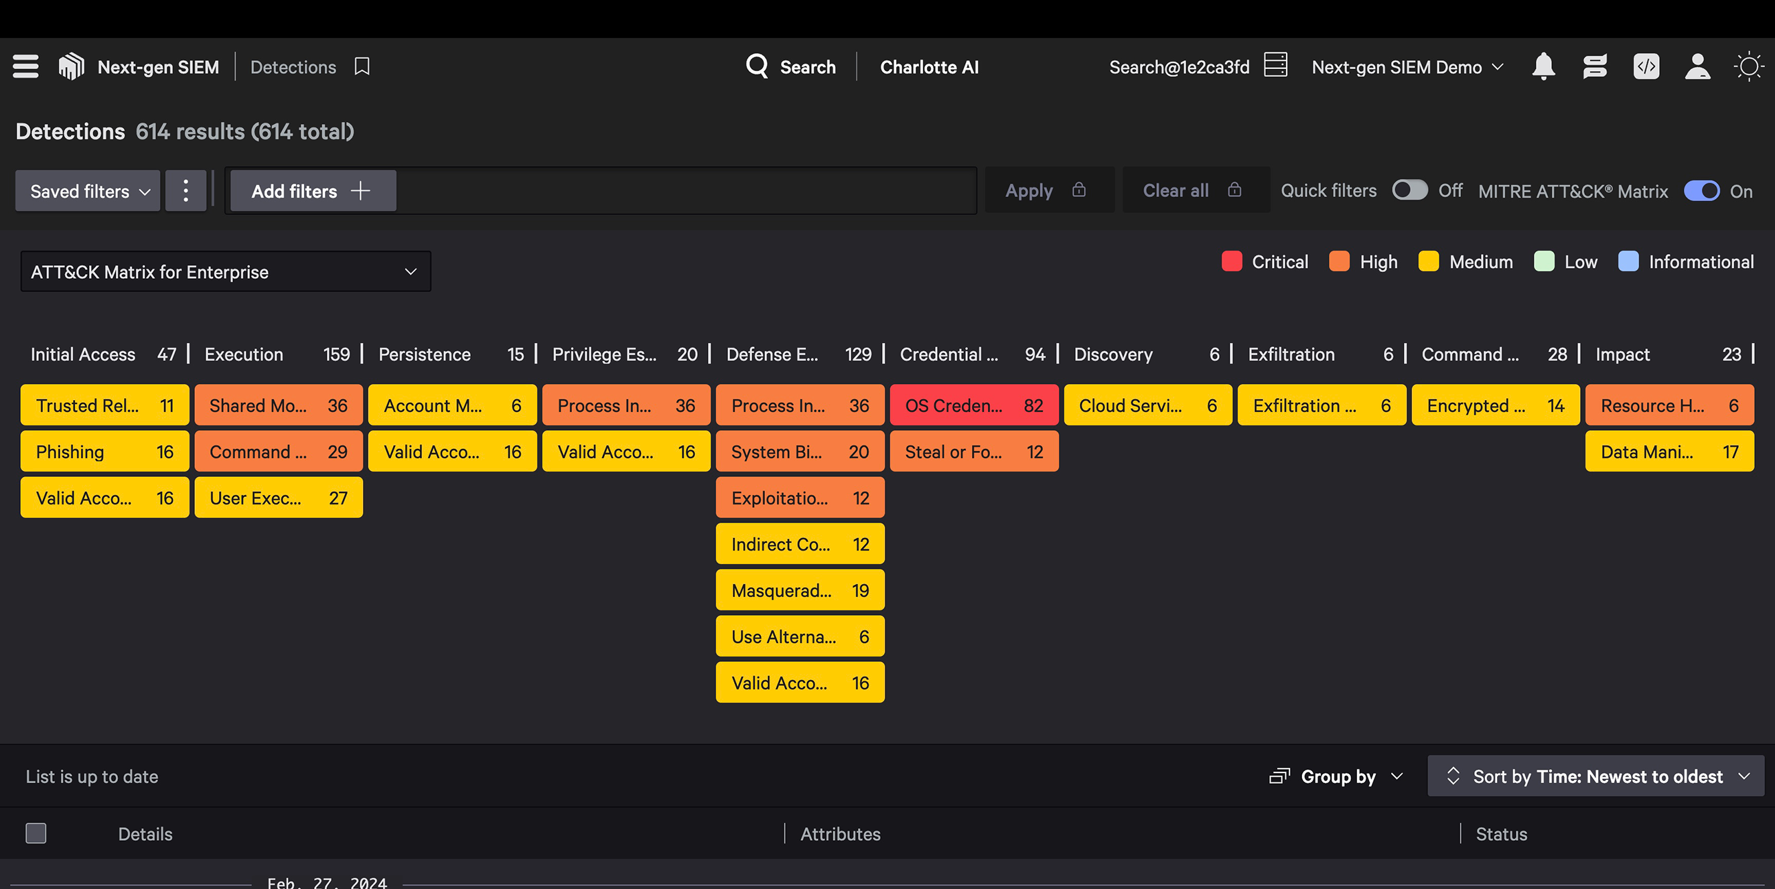Open notifications bell icon
The height and width of the screenshot is (889, 1775).
pyautogui.click(x=1543, y=67)
